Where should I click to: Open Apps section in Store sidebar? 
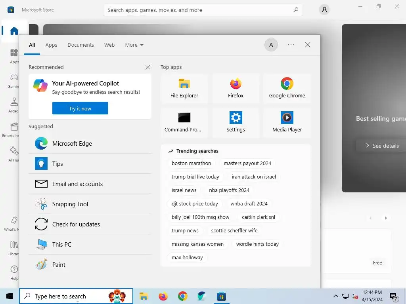point(14,56)
